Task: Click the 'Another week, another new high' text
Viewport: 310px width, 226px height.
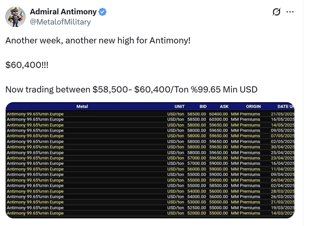Action: [98, 40]
